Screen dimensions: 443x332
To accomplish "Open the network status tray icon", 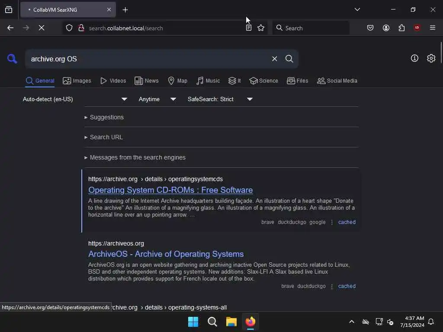I will 379,322.
